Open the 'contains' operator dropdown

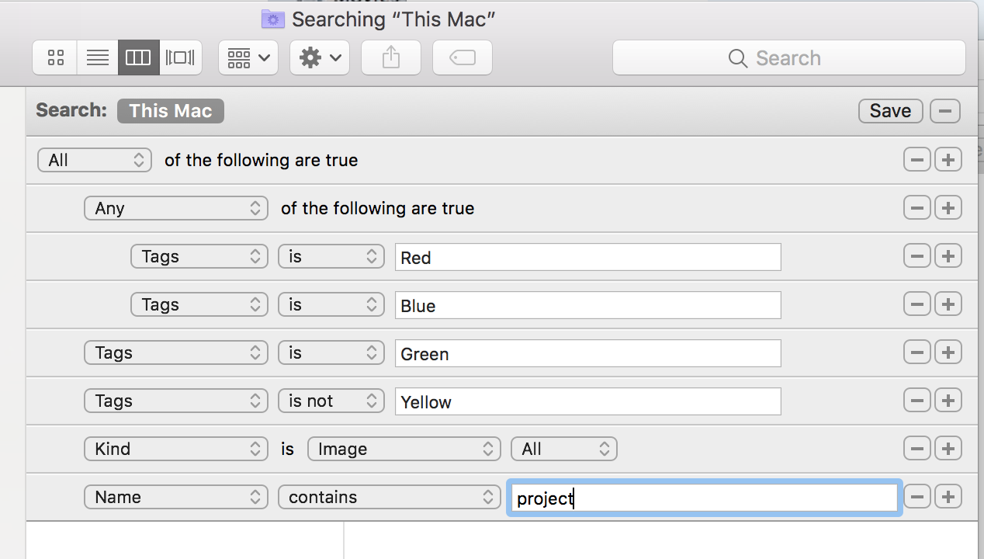[x=389, y=497]
